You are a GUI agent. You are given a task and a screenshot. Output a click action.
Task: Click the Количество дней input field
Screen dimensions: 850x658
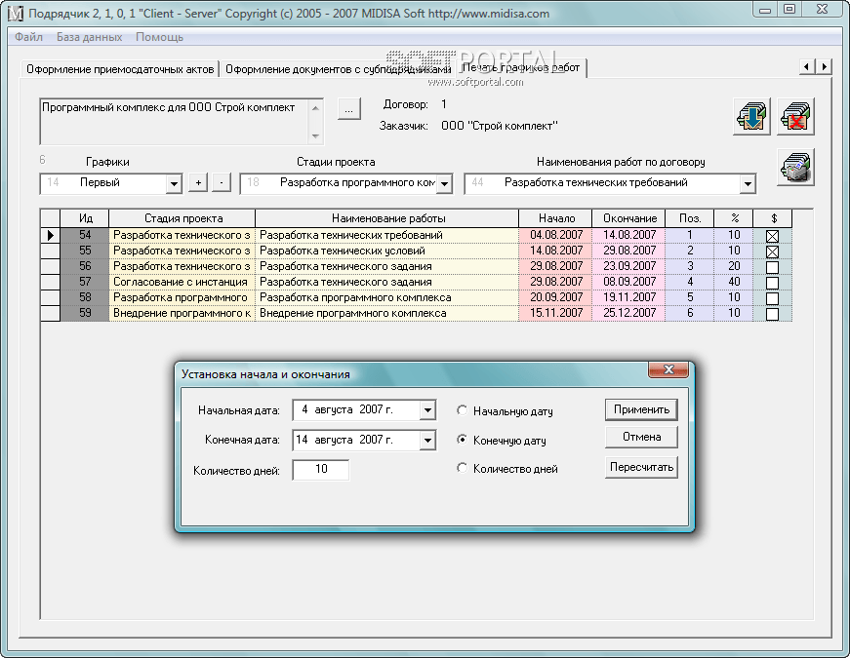(321, 470)
